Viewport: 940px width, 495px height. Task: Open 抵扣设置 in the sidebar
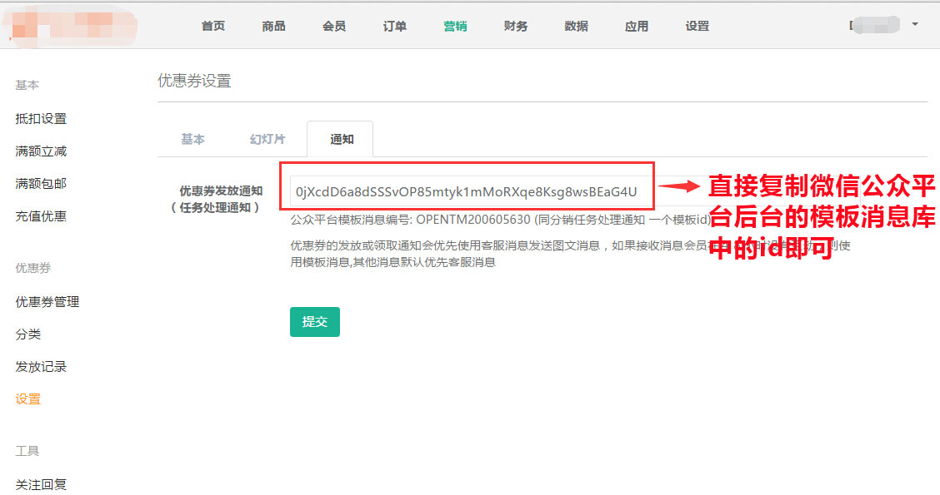(x=41, y=118)
